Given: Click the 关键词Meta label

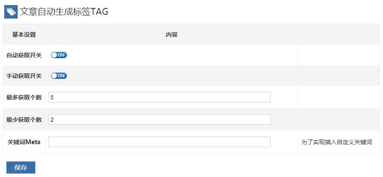Looking at the screenshot, I should point(24,142).
